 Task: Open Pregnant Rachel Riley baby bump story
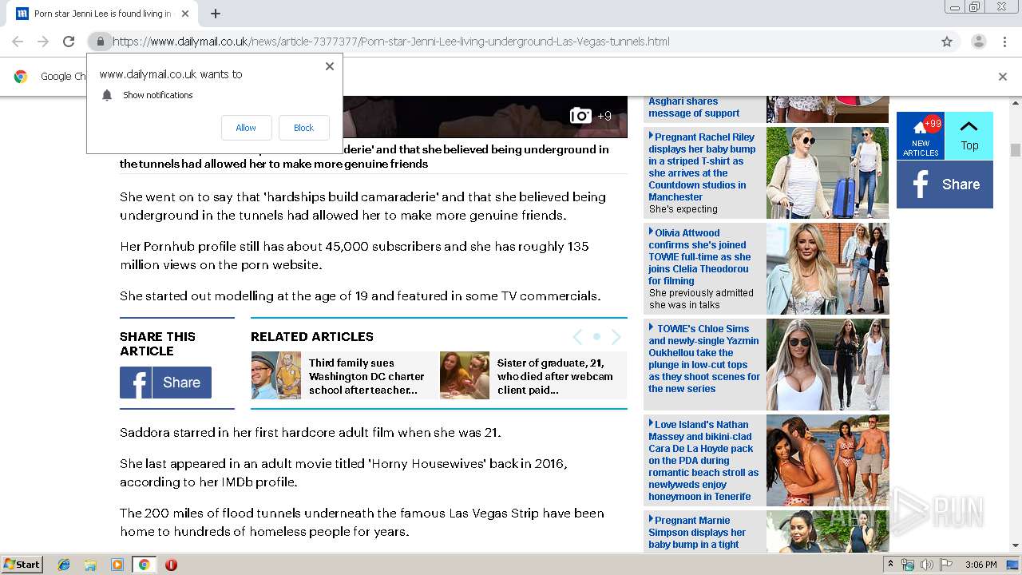click(x=702, y=167)
